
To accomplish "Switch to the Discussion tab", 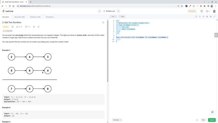I will tap(20, 17).
